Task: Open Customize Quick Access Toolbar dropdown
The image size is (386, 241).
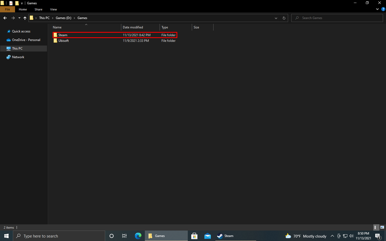Action: [x=22, y=3]
